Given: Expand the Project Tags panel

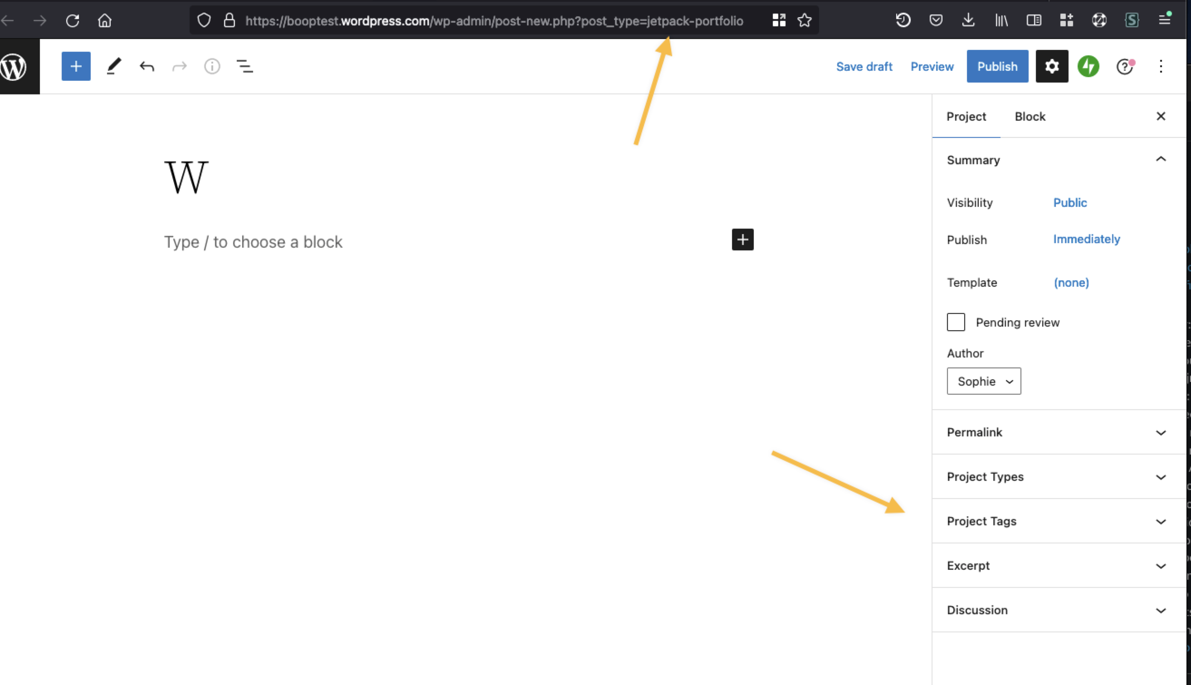Looking at the screenshot, I should (x=1056, y=521).
